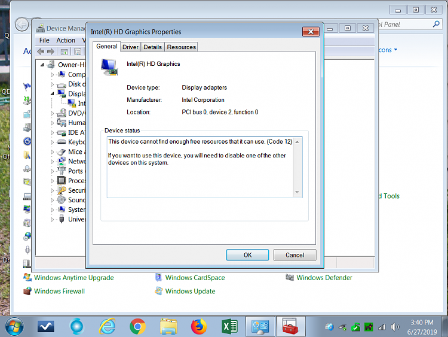
Task: Open Windows Anytime Upgrade link
Action: (73, 278)
